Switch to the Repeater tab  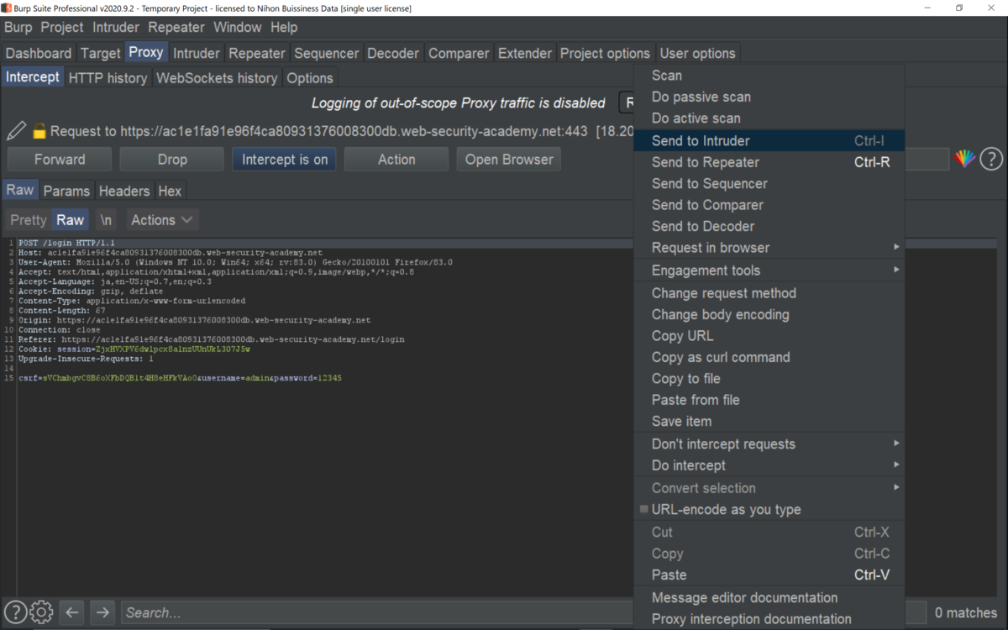(x=257, y=53)
